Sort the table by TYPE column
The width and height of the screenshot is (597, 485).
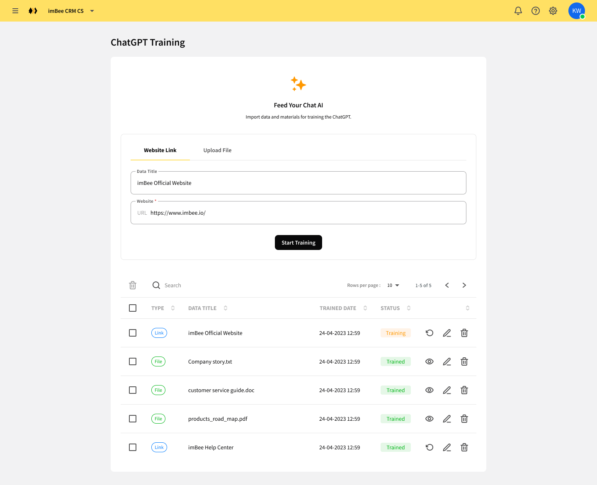point(173,308)
